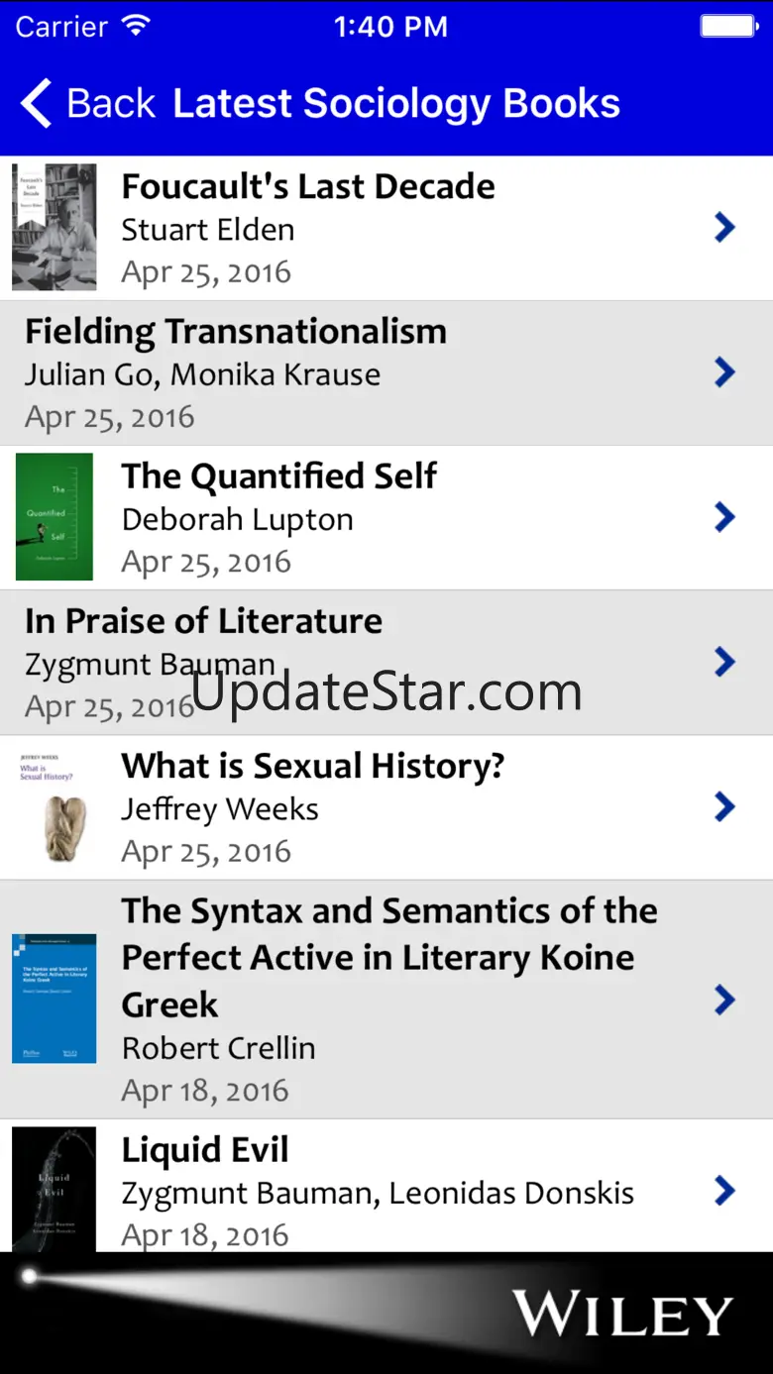Tap the Back arrow icon

(37, 104)
